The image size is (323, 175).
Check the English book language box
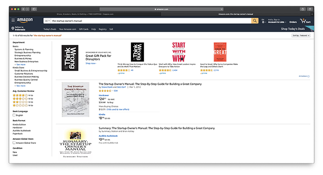click(14, 115)
